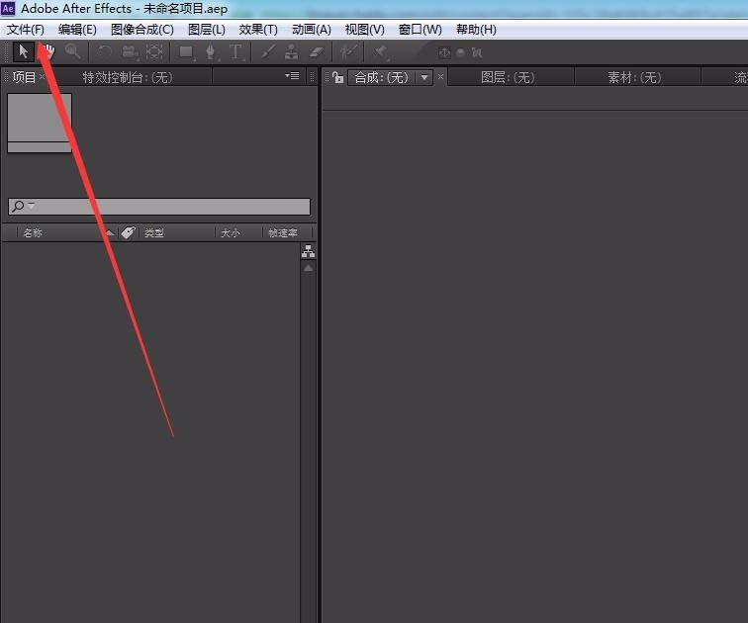
Task: Expand the search filter magnifier dropdown
Action: point(22,207)
